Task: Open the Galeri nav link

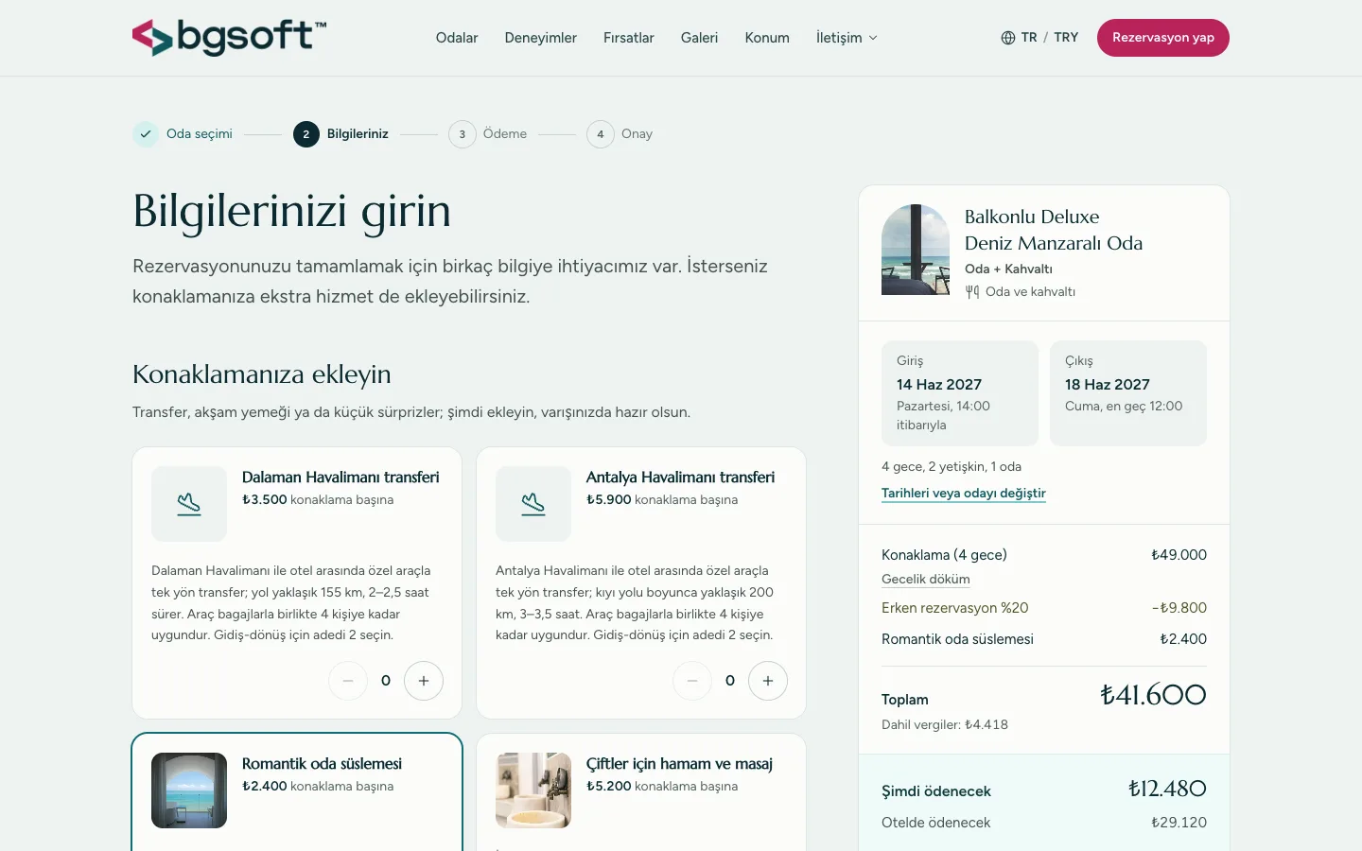Action: point(699,38)
